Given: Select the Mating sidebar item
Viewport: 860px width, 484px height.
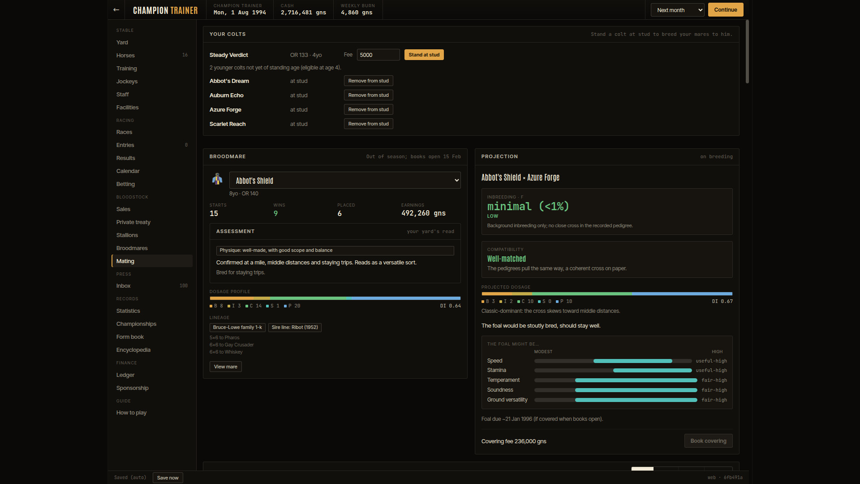Looking at the screenshot, I should (x=152, y=261).
